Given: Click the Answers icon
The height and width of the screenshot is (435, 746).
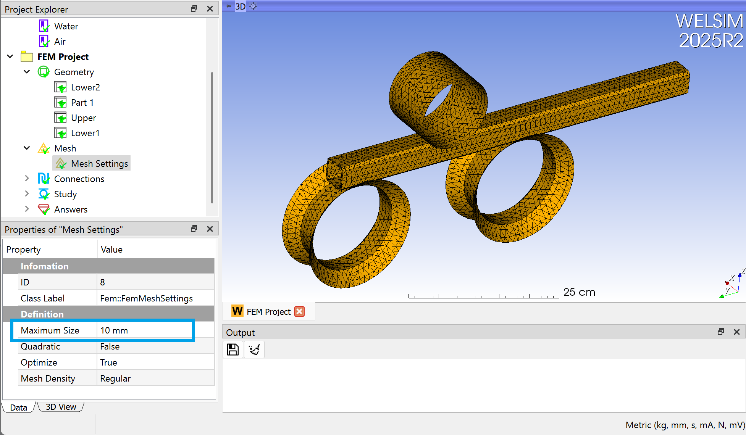Looking at the screenshot, I should pos(44,209).
